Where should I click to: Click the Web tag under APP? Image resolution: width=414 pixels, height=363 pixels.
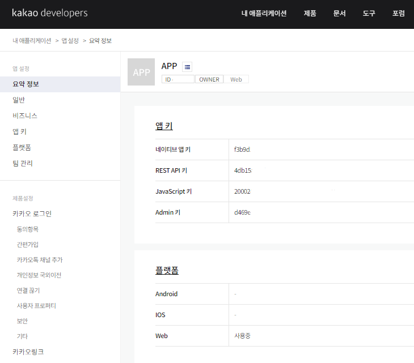(236, 79)
